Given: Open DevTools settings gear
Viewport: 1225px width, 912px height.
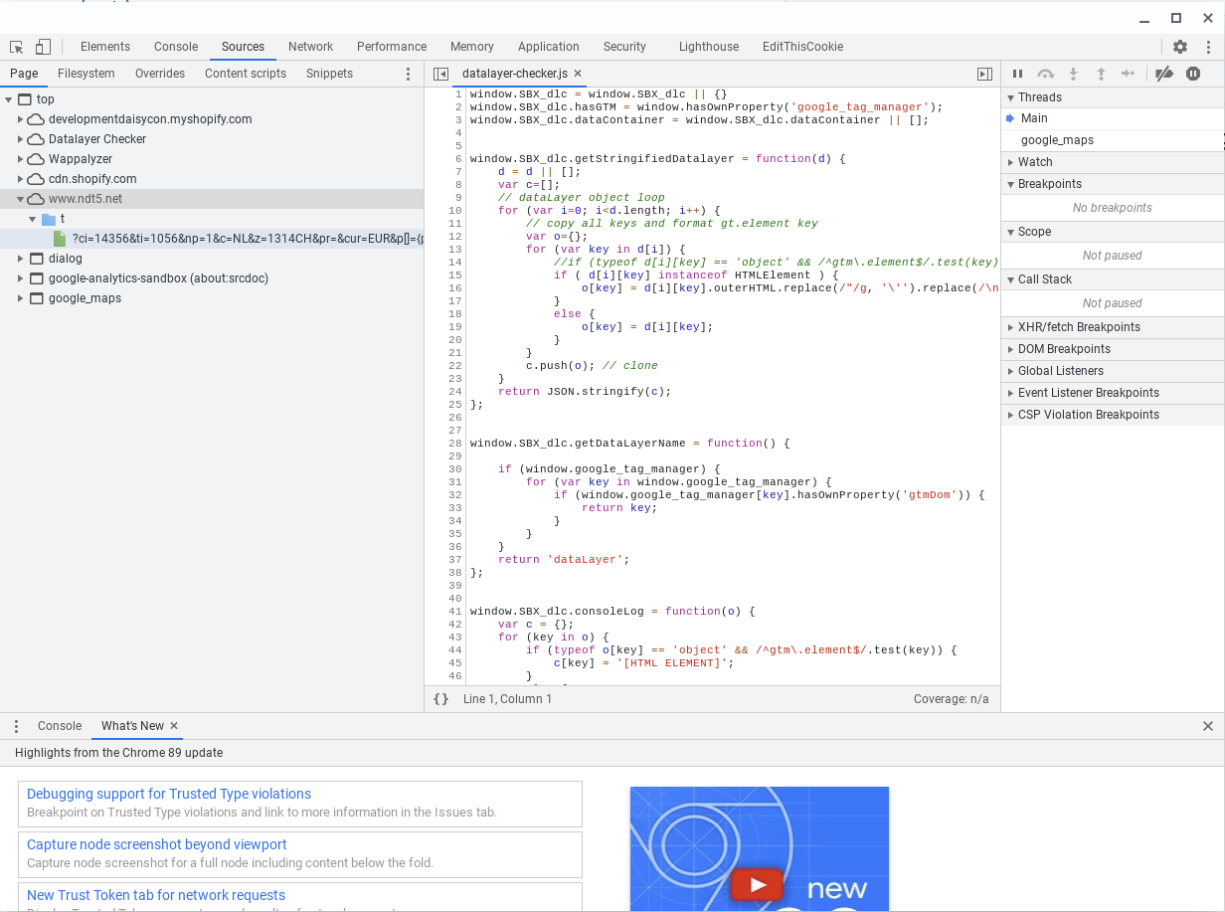Looking at the screenshot, I should (1180, 47).
